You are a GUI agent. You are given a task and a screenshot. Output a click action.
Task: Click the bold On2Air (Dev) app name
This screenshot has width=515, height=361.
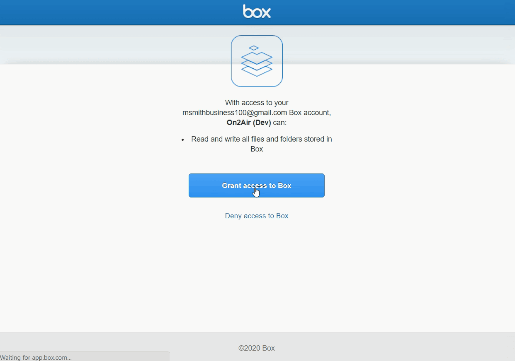pos(249,123)
